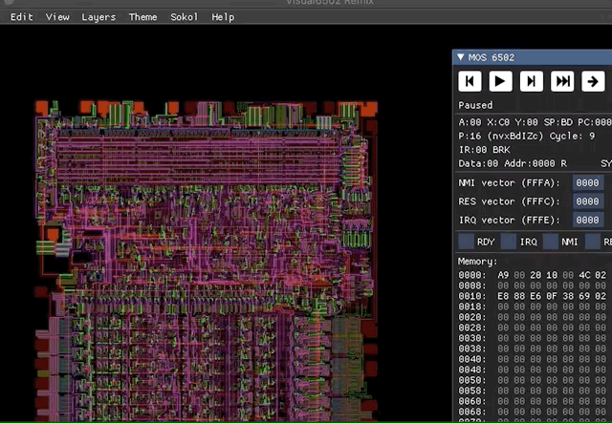Click the '0050:' memory address label
Image resolution: width=612 pixels, height=423 pixels.
[x=472, y=380]
